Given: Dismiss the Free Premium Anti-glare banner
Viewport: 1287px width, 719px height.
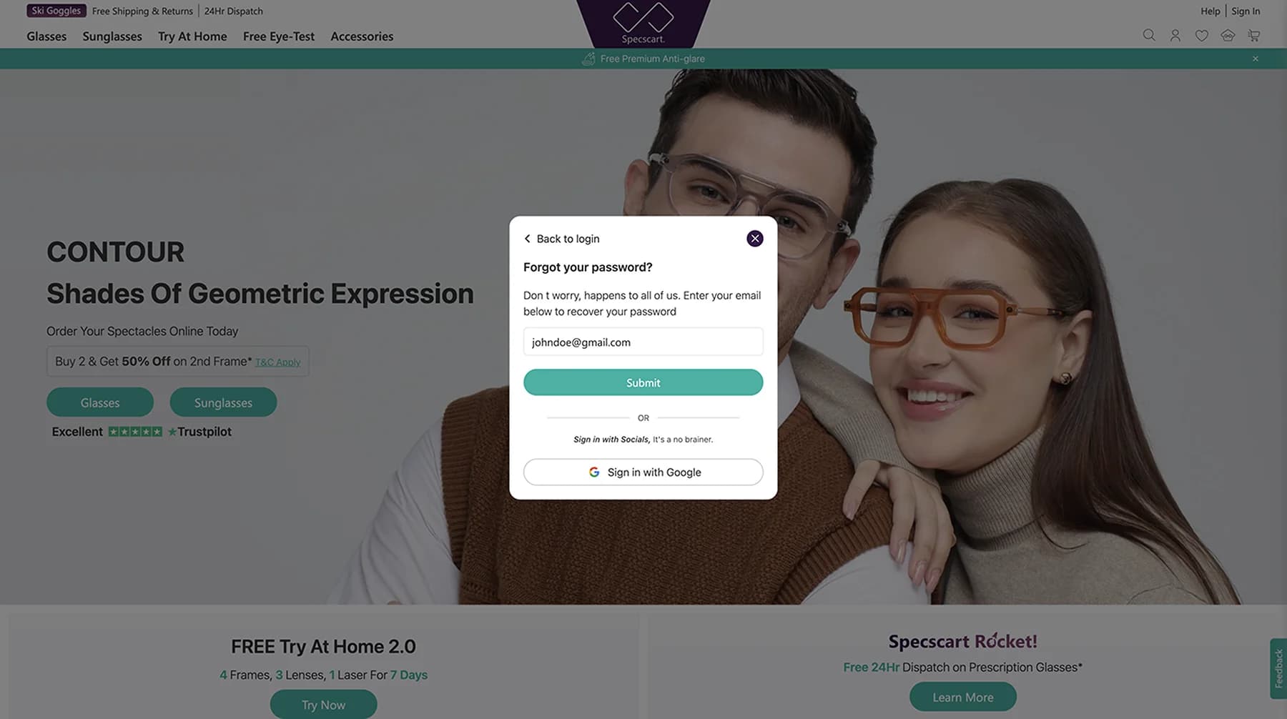Looking at the screenshot, I should click(1255, 59).
